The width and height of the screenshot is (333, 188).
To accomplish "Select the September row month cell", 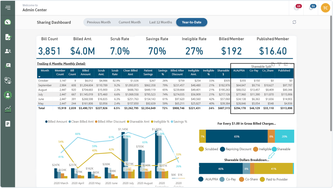I will click(45, 85).
